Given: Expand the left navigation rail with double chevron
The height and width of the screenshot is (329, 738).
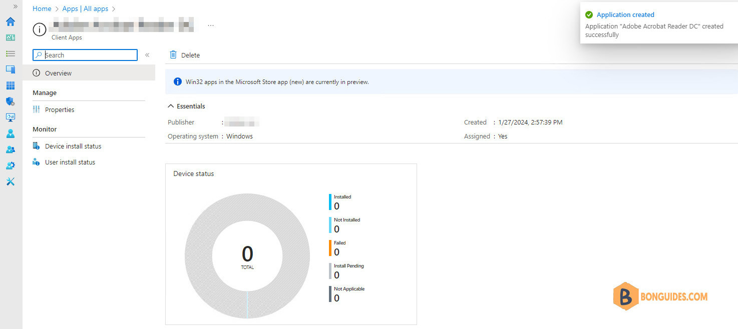Looking at the screenshot, I should (x=15, y=6).
